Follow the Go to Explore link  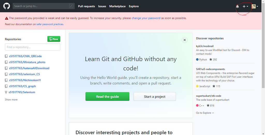pyautogui.click(x=205, y=113)
